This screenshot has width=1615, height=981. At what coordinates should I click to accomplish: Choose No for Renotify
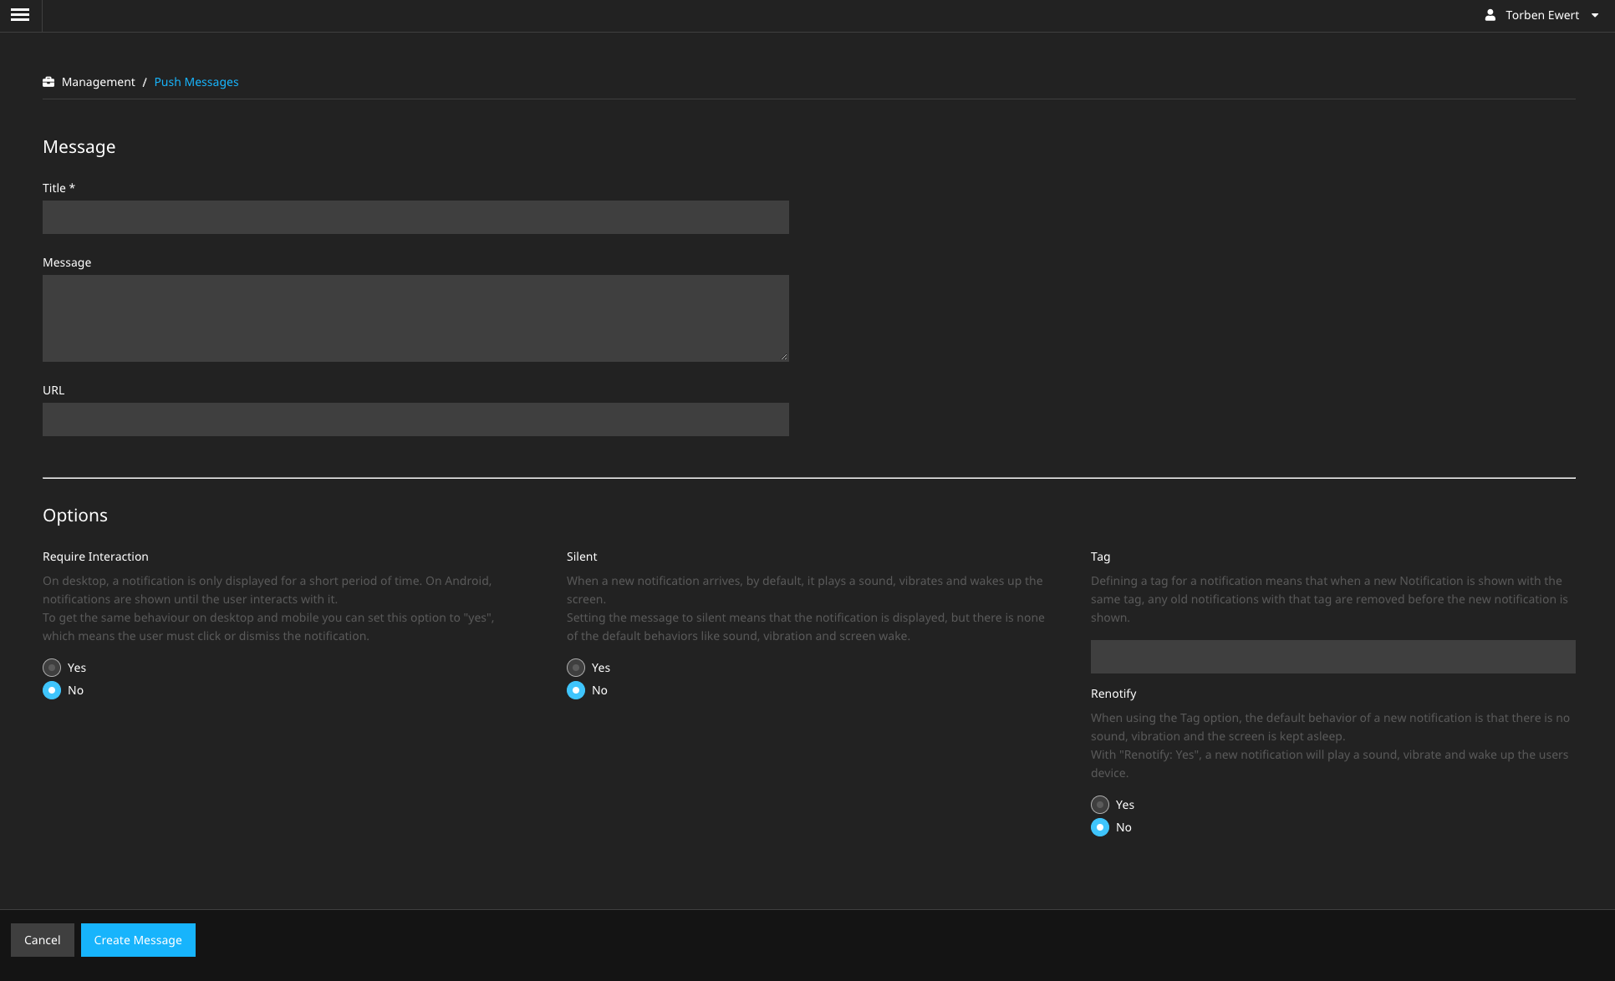tap(1100, 827)
